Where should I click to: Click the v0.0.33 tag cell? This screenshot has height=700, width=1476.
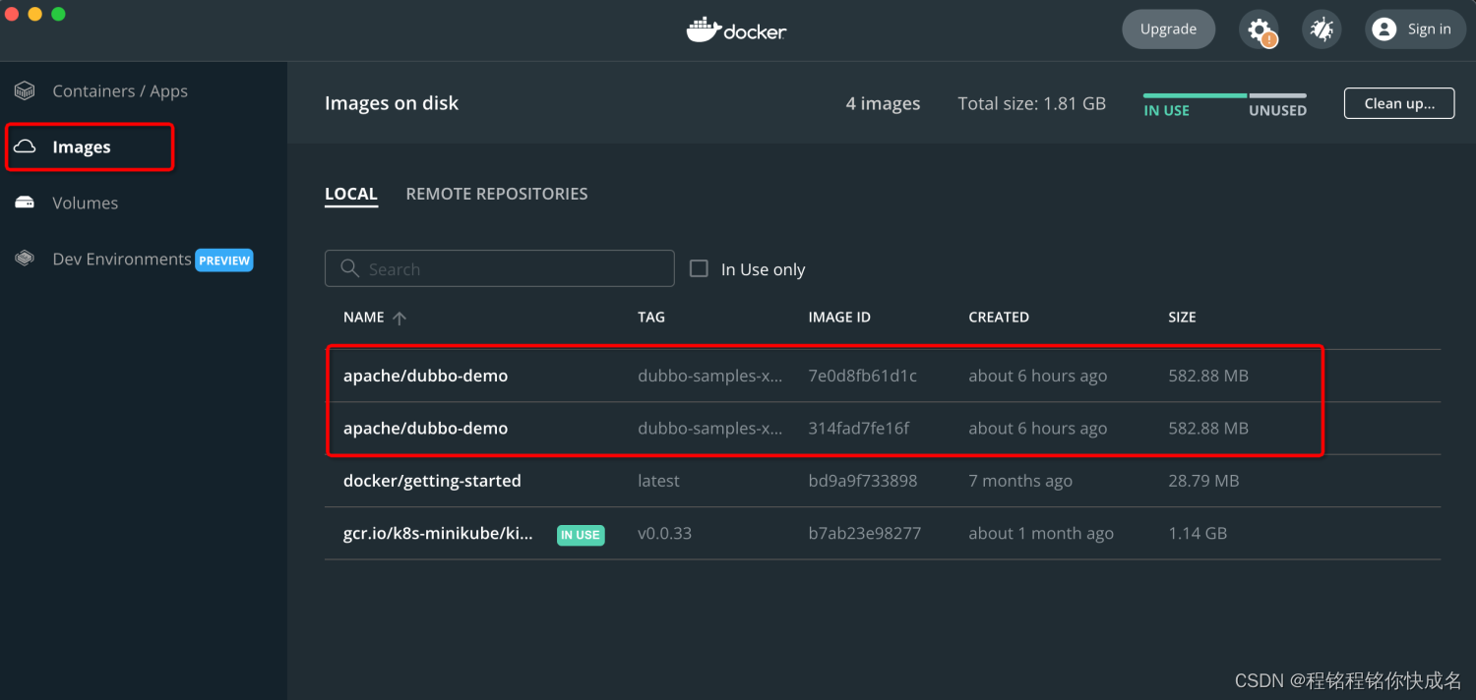[x=664, y=533]
